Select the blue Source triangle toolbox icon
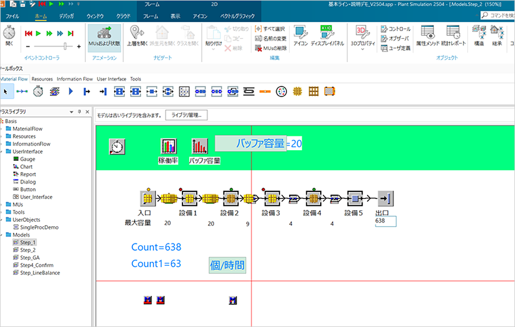This screenshot has width=515, height=327. pyautogui.click(x=70, y=92)
